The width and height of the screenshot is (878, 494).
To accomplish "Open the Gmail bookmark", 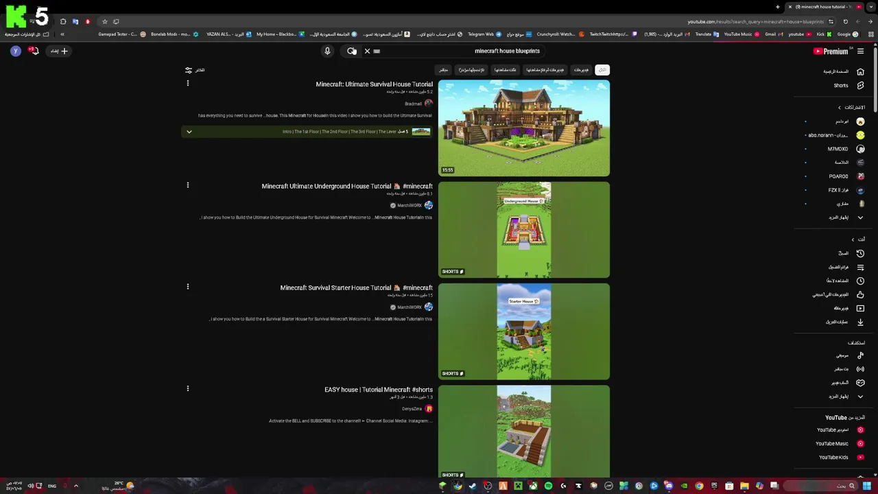I will [774, 34].
